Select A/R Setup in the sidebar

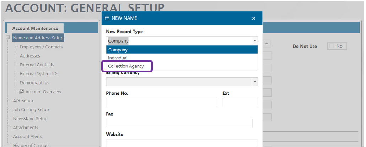pos(23,100)
